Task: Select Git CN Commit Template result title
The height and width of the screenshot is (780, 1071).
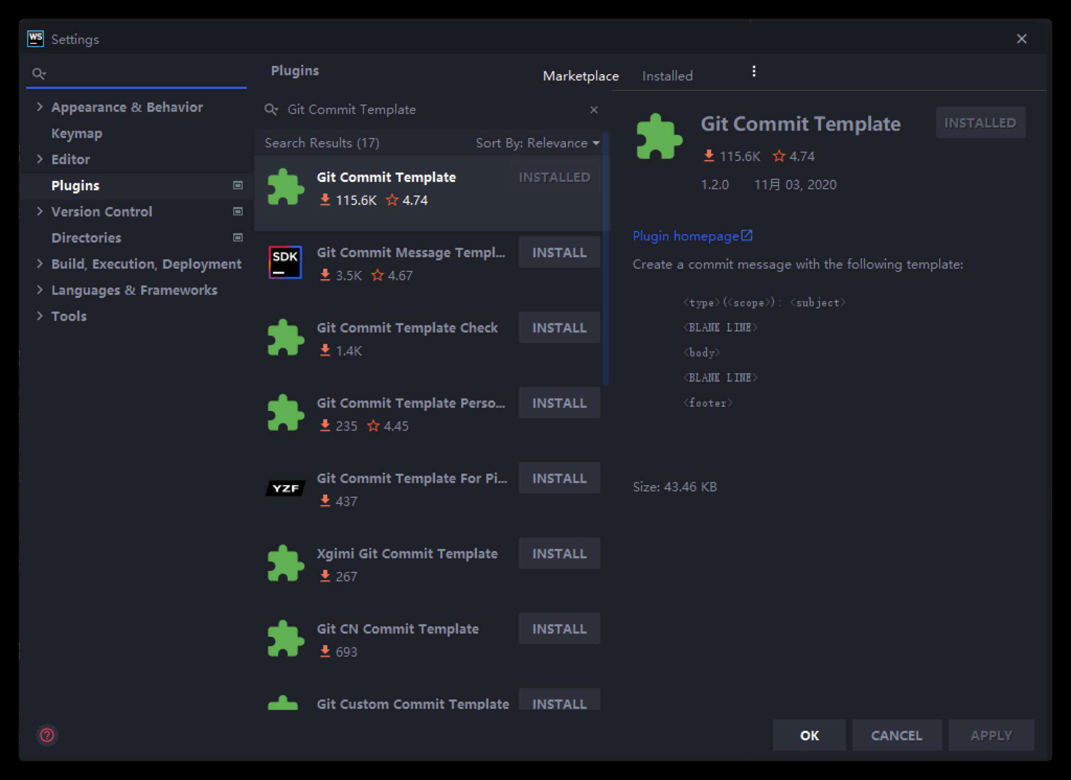Action: click(397, 629)
